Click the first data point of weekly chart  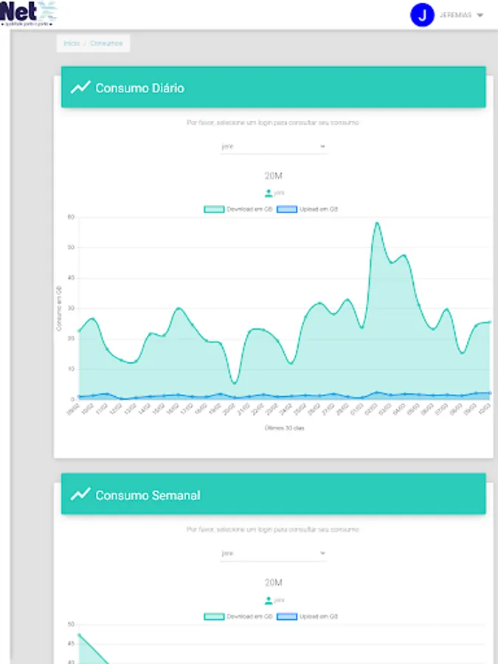click(x=79, y=634)
